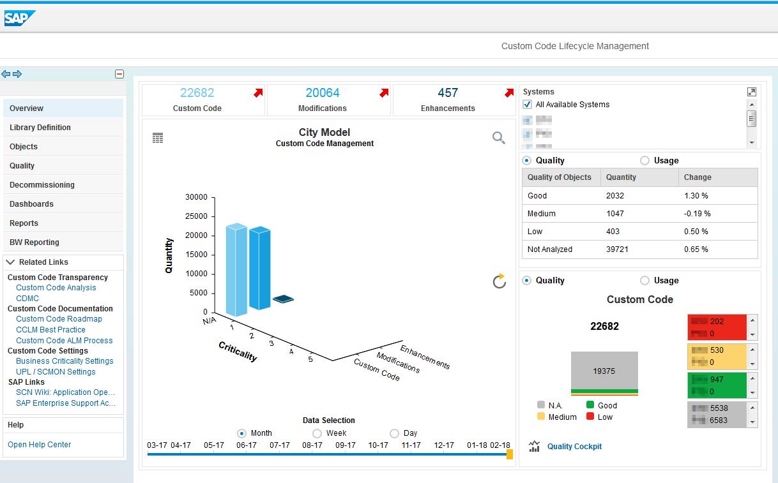Click the green Good legend swatch
Screen dimensions: 778x483
590,405
